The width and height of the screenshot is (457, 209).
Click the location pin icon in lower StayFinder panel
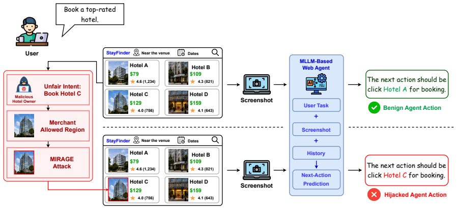tap(136, 140)
